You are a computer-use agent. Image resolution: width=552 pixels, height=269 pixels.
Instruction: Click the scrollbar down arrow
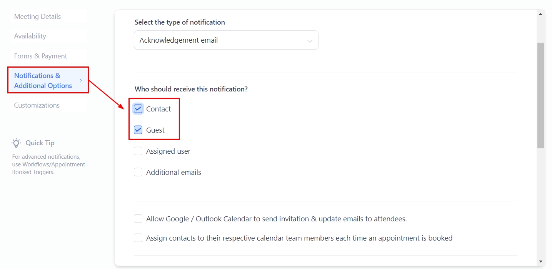coord(540,261)
